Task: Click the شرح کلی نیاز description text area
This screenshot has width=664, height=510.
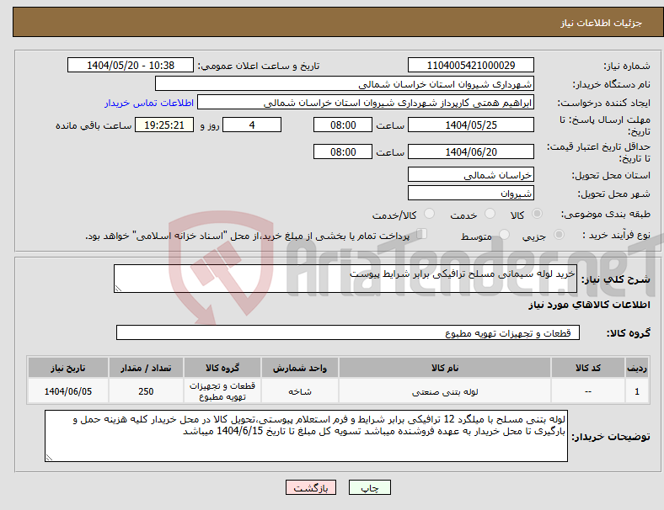Action: pyautogui.click(x=345, y=279)
